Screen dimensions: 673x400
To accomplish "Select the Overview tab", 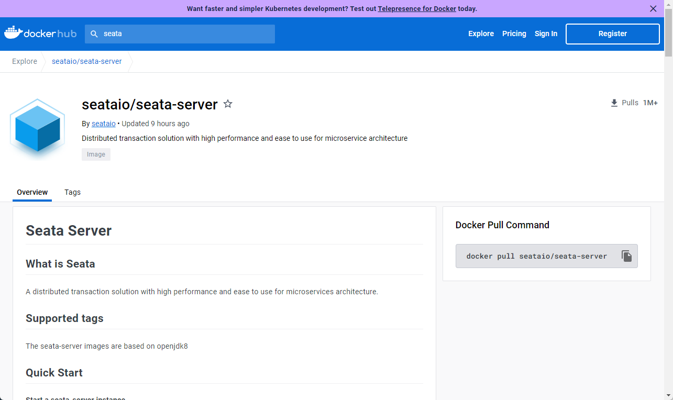I will point(32,192).
